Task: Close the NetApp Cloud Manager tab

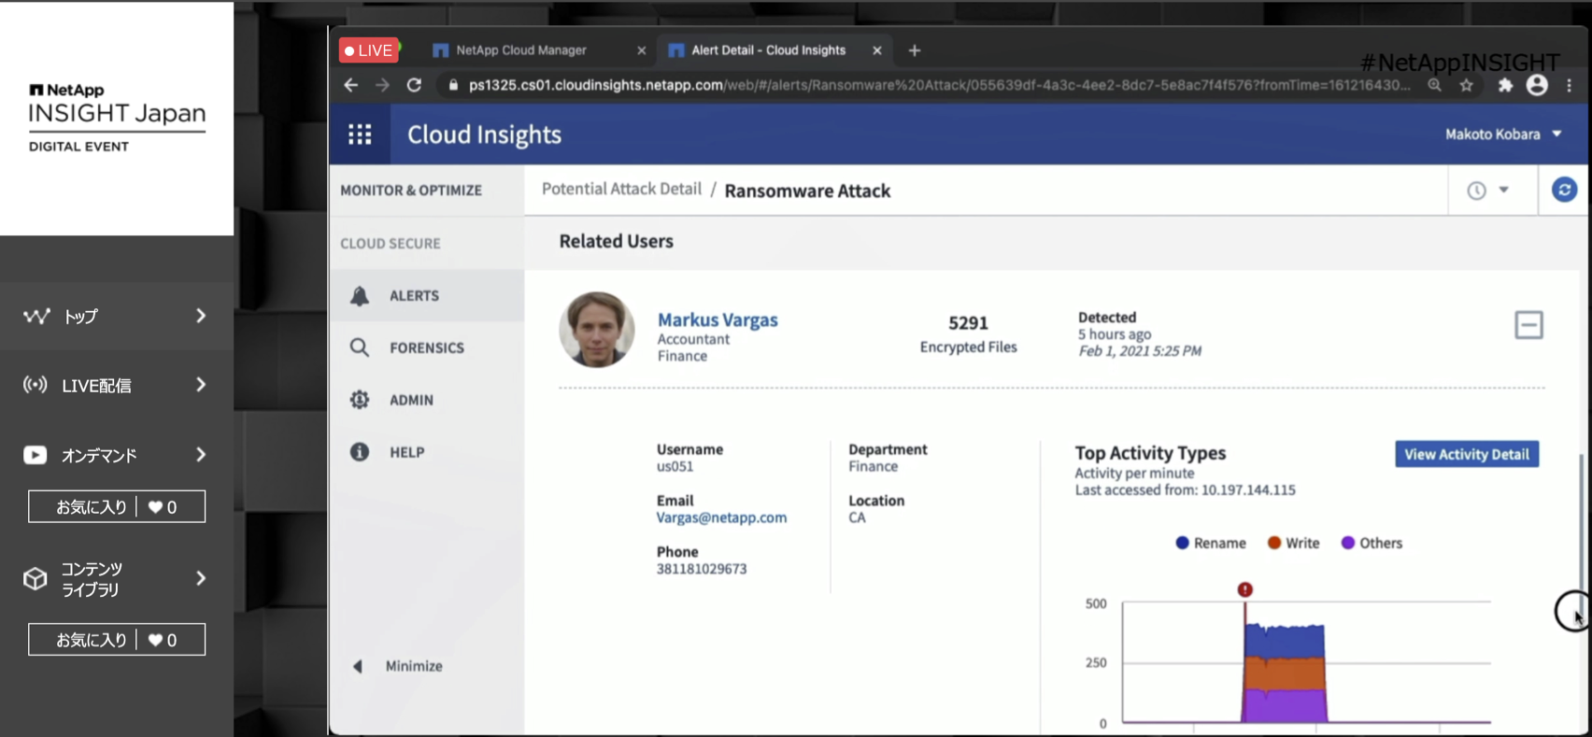Action: 641,50
